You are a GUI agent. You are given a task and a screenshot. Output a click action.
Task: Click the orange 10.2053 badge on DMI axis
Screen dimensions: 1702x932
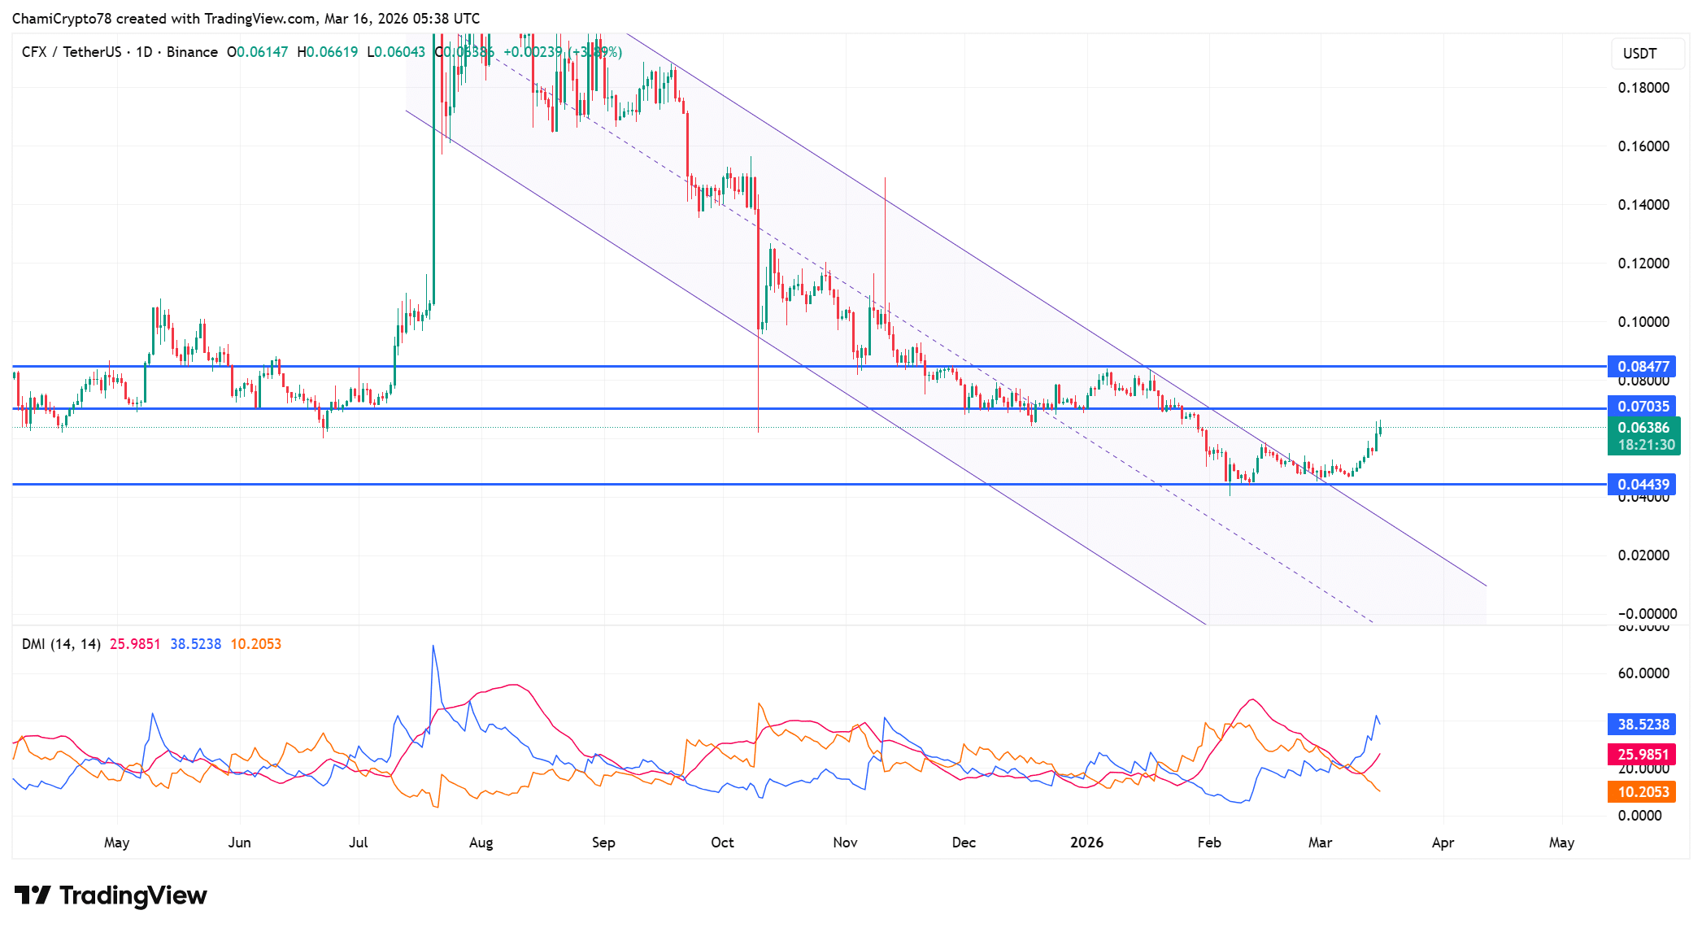(x=1642, y=792)
